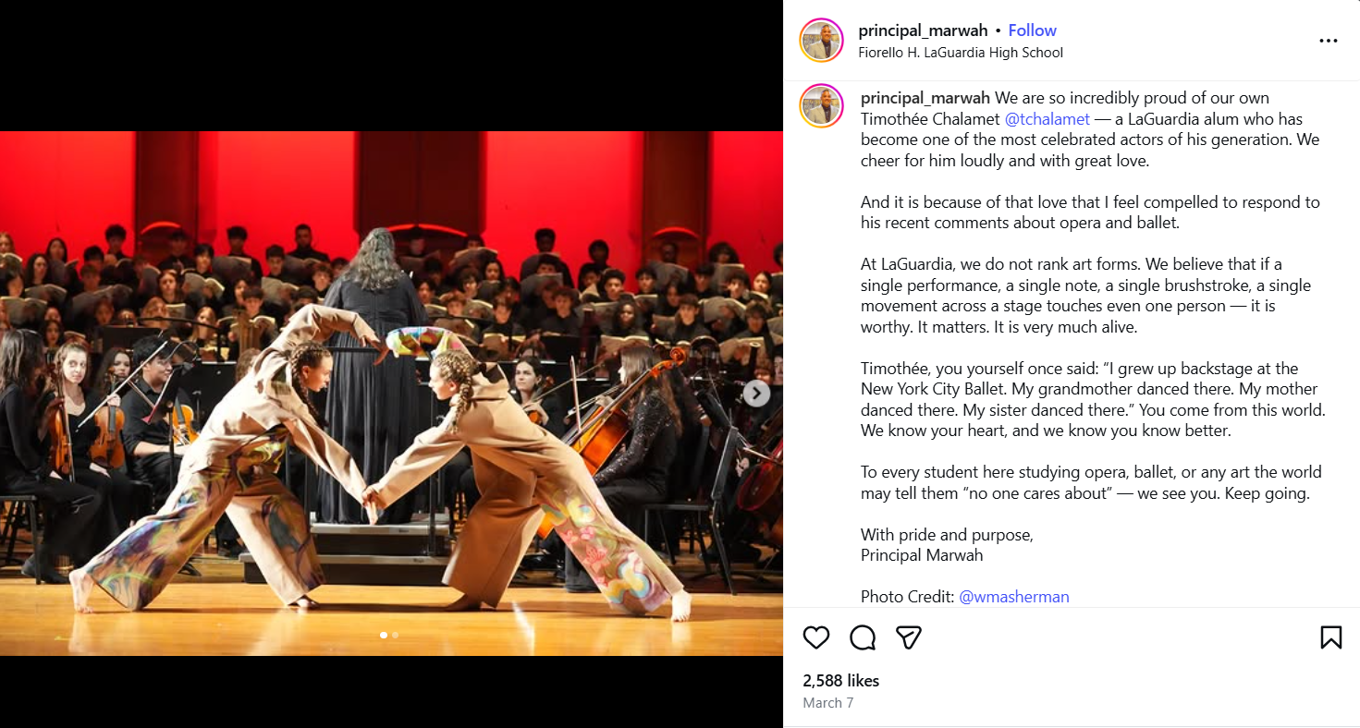1360x728 pixels.
Task: Open principal_marwah username in caption
Action: (925, 98)
